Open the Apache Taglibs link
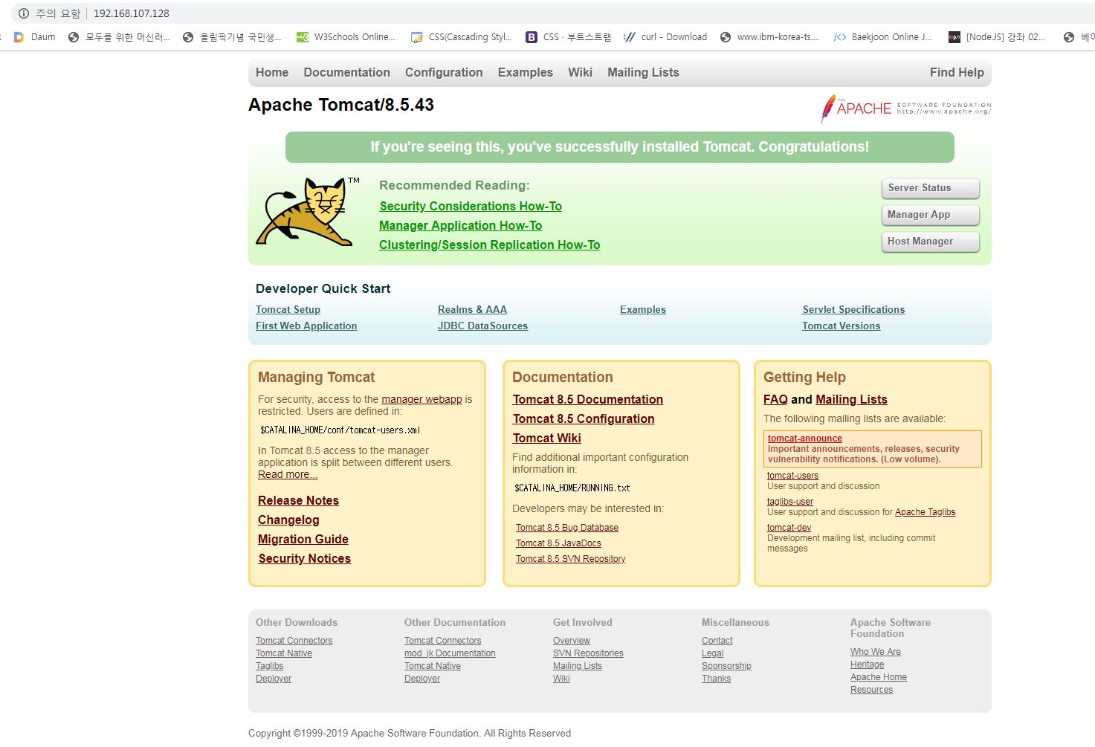Viewport: 1095px width, 747px height. 925,512
